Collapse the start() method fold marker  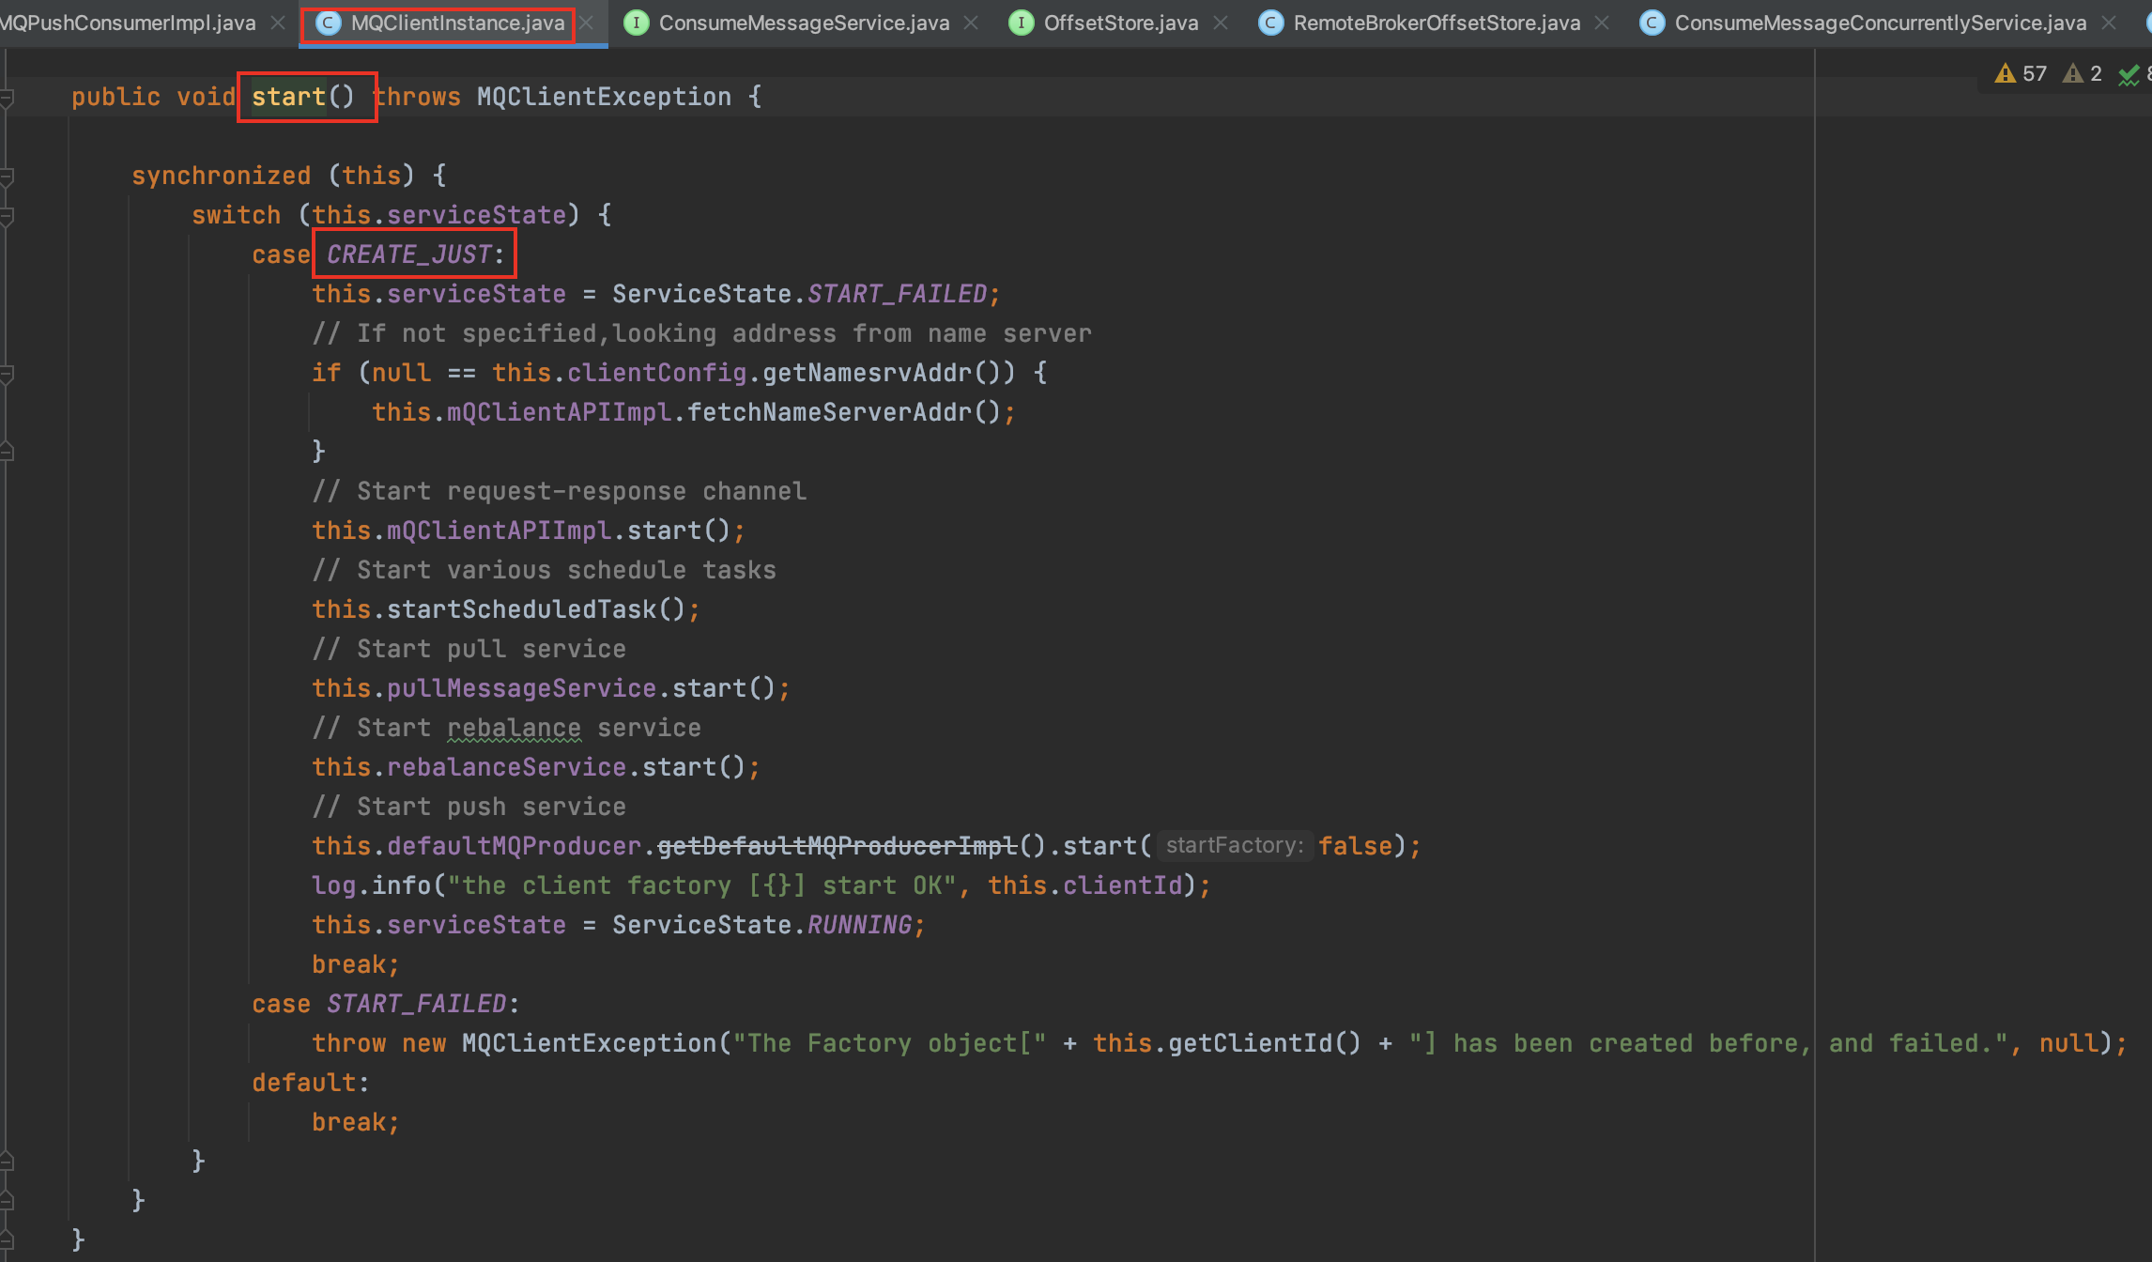[7, 97]
